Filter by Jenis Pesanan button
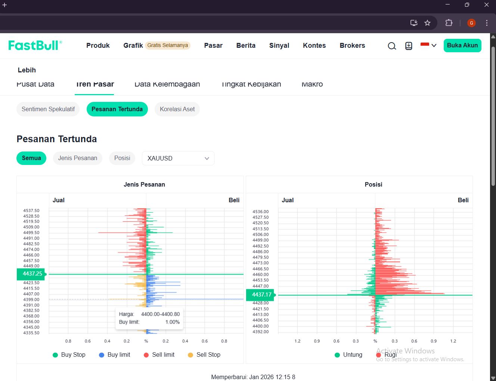Viewport: 496px width, 381px height. click(78, 158)
